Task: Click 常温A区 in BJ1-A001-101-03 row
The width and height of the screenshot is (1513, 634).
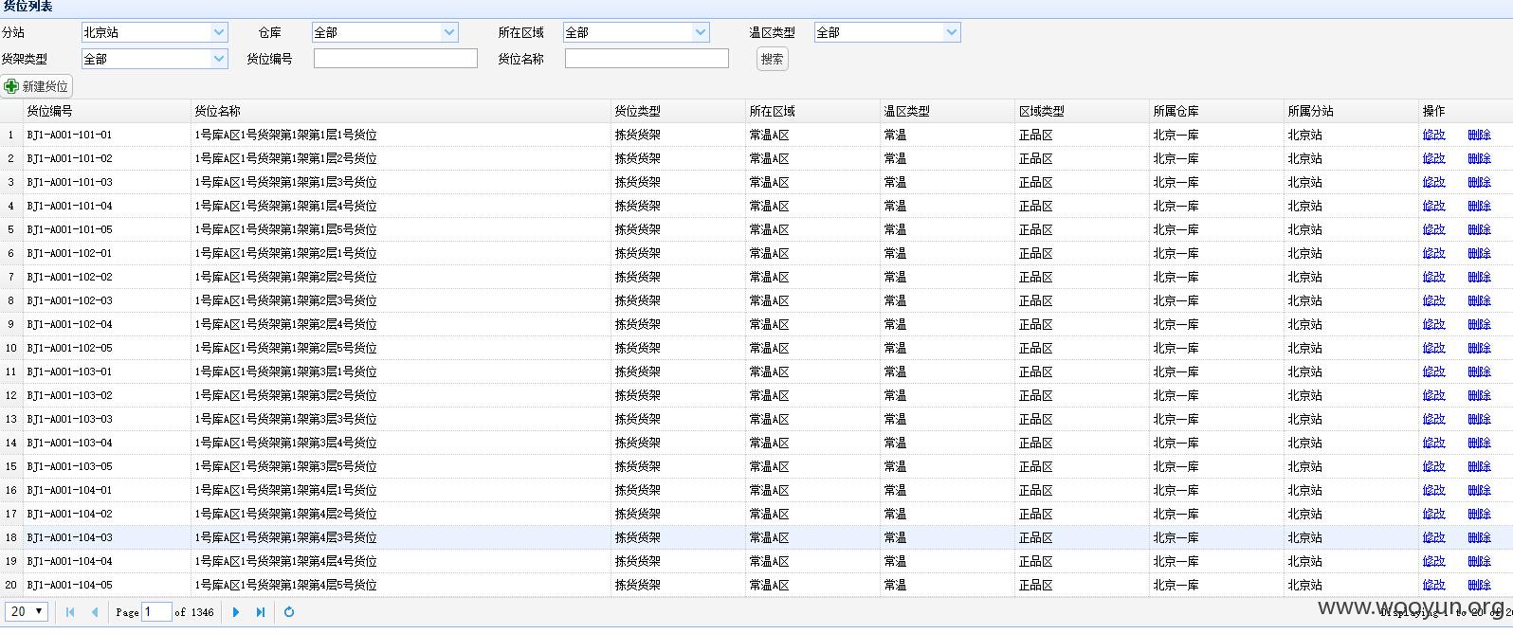Action: point(770,182)
